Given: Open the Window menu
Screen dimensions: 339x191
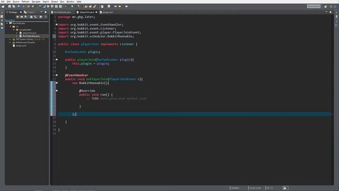Looking at the screenshot, I should [70, 2].
